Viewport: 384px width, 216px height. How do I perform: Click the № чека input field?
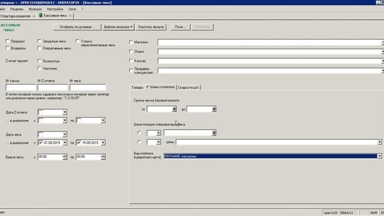pos(88,88)
